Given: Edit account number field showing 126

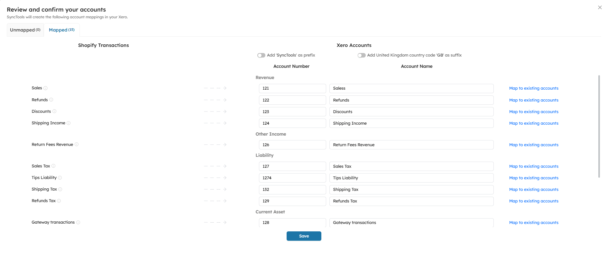Looking at the screenshot, I should click(x=292, y=145).
